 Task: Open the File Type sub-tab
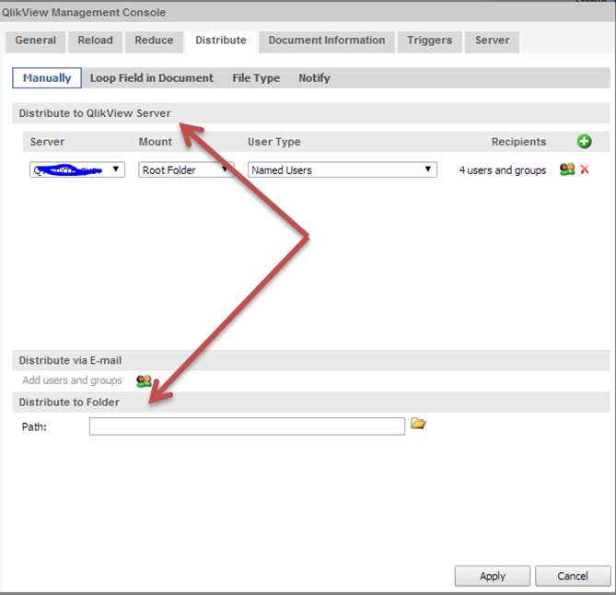click(256, 77)
